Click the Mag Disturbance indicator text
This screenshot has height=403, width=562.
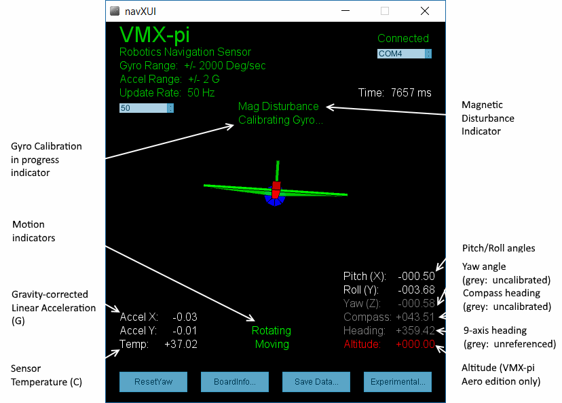click(278, 107)
